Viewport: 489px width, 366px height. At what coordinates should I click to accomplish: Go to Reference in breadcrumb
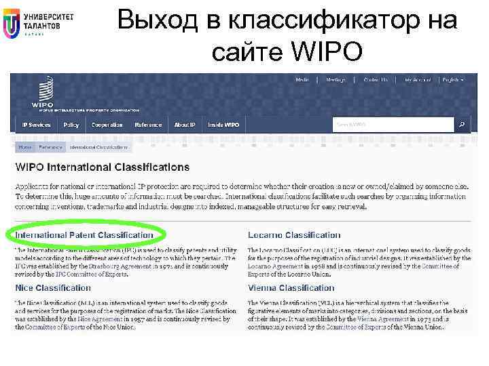50,147
